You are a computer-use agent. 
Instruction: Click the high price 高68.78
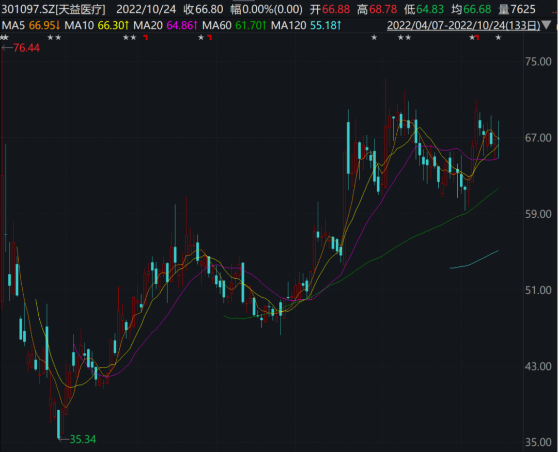(x=377, y=9)
